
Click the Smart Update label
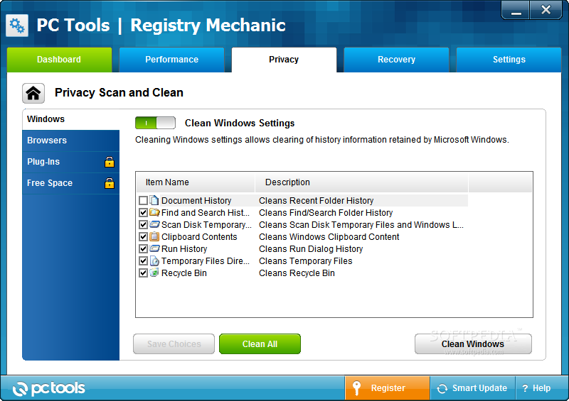pos(479,388)
